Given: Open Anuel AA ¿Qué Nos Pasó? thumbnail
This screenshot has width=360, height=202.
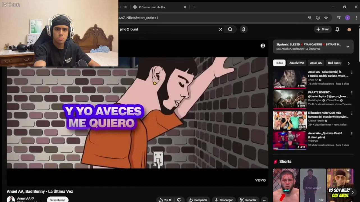Looking at the screenshot, I should pos(290,141).
